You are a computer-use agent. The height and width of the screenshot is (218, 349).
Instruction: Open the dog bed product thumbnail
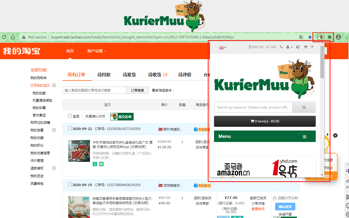point(79,207)
